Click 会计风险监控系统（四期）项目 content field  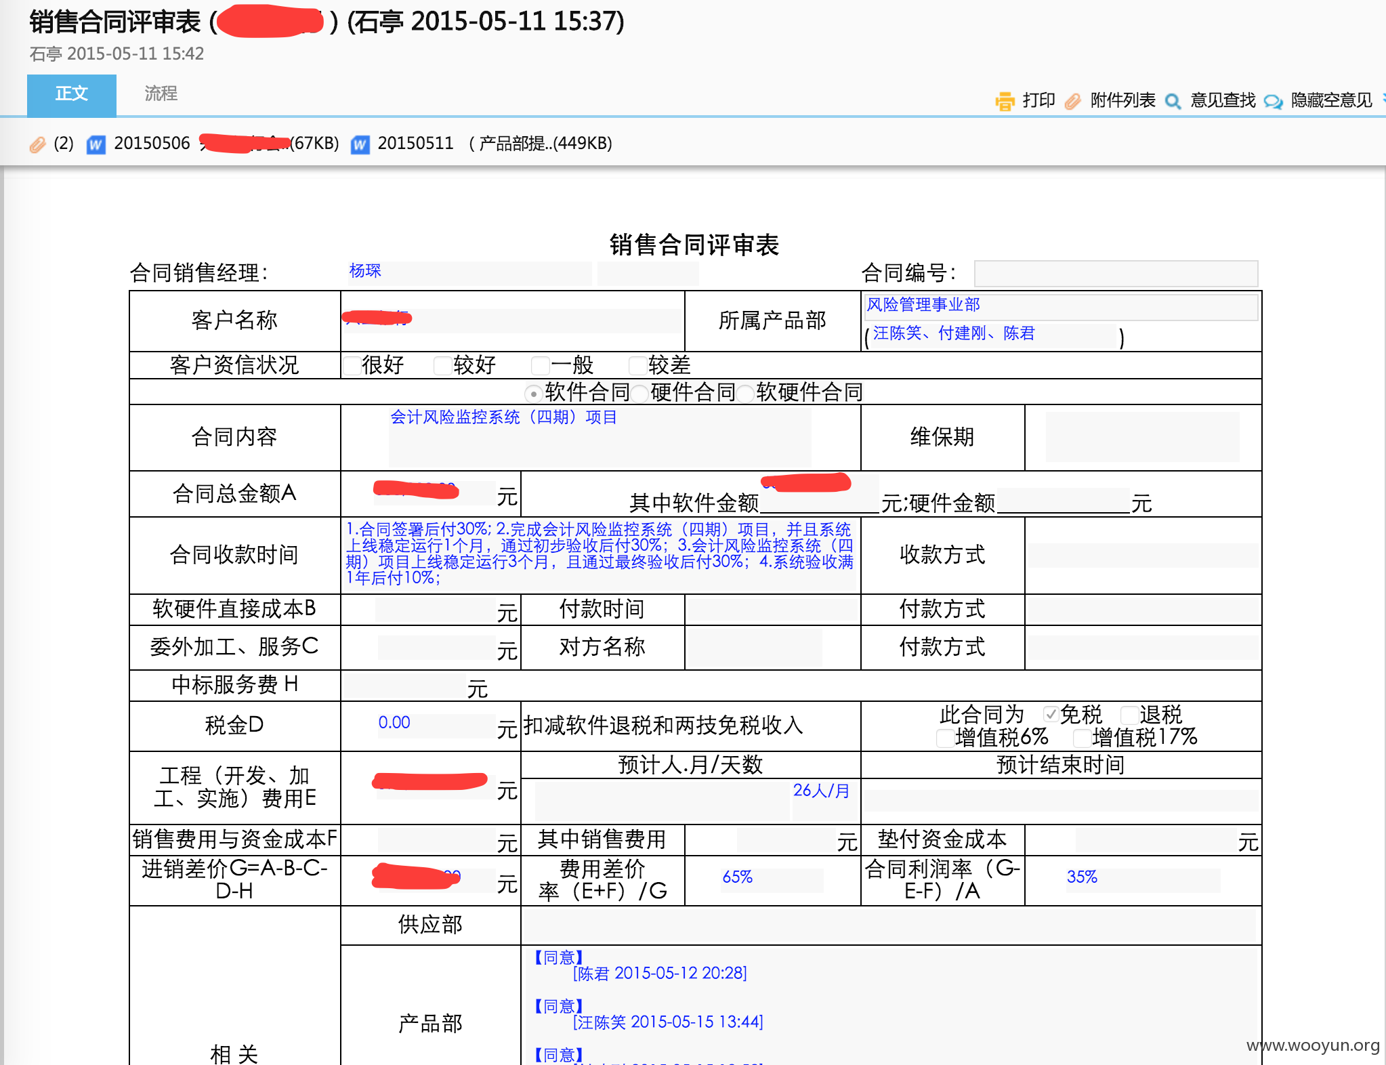tap(600, 437)
